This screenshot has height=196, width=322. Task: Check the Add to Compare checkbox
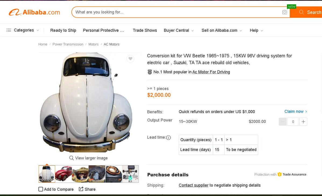click(x=41, y=189)
